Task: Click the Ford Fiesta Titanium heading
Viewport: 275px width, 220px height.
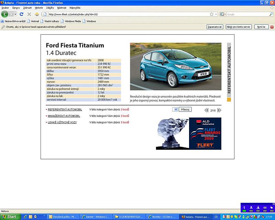Action: [75, 45]
